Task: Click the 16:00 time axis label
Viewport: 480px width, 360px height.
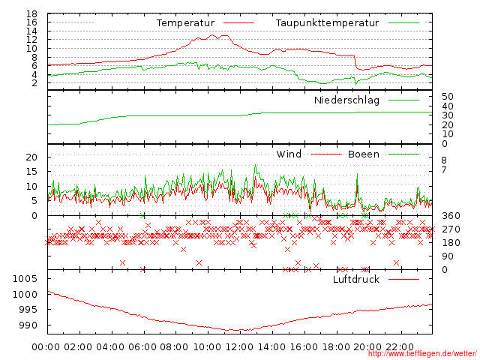Action: coord(304,346)
